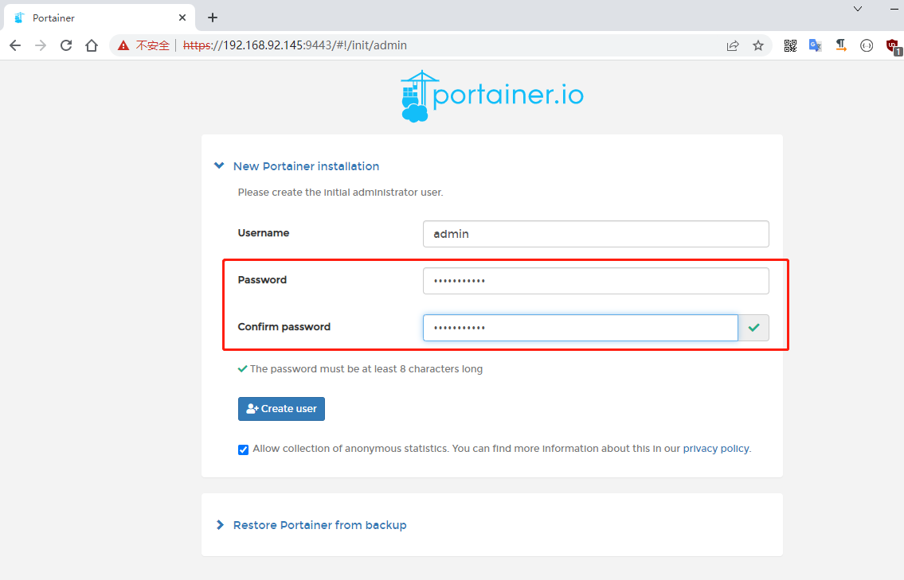Go to browser home page icon
This screenshot has height=580, width=904.
click(92, 45)
